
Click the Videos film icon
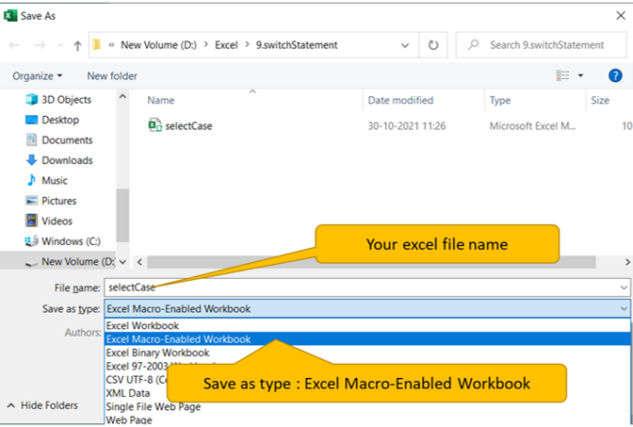[31, 221]
